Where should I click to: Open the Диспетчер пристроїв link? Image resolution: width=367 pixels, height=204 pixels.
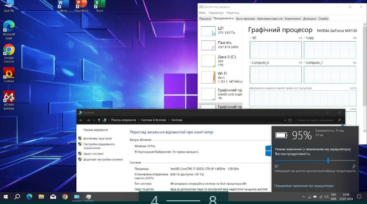97,138
